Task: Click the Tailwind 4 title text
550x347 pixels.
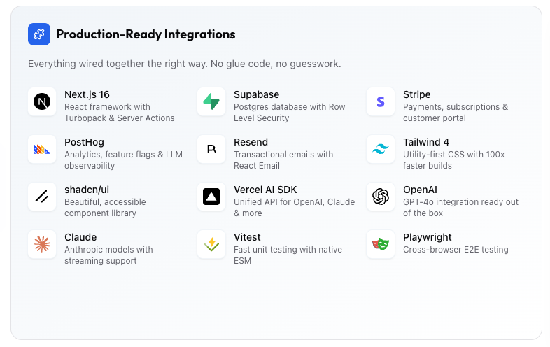Action: click(426, 142)
